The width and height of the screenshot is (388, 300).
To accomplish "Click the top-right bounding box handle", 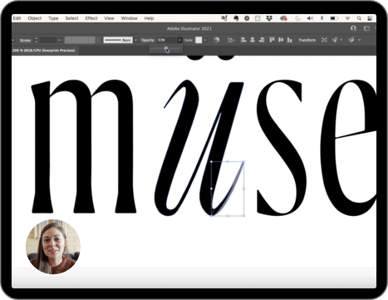I will pos(244,162).
